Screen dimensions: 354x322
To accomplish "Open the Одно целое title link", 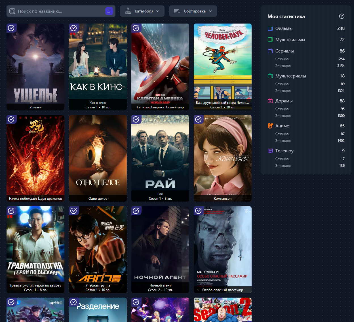I will [x=98, y=199].
